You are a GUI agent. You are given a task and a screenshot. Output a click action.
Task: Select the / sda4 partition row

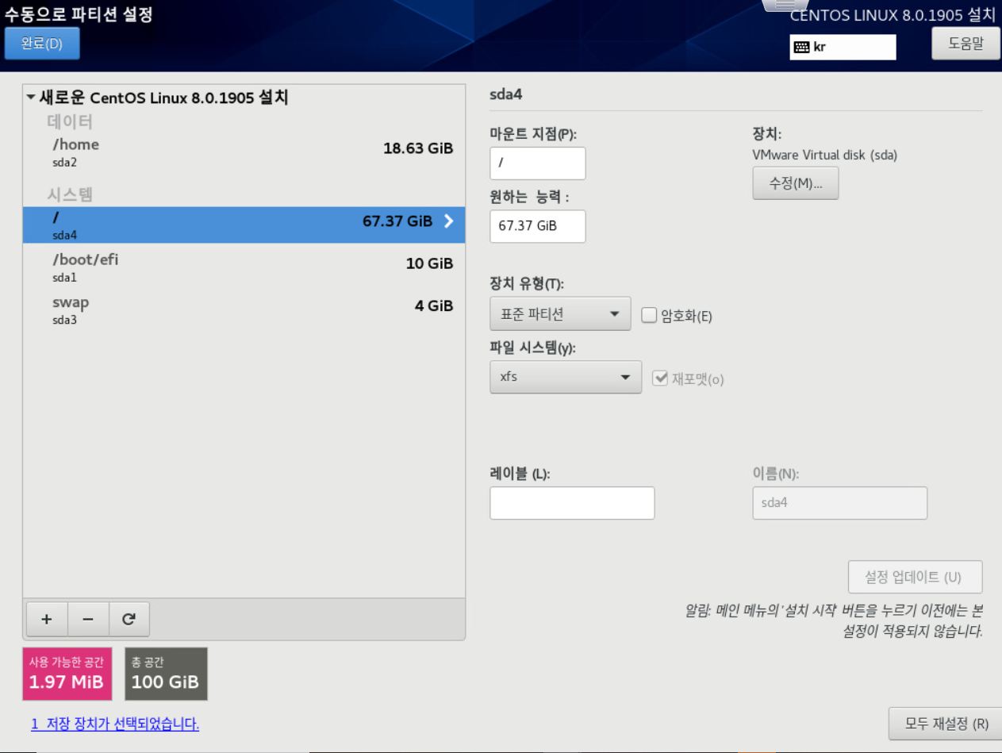[244, 225]
